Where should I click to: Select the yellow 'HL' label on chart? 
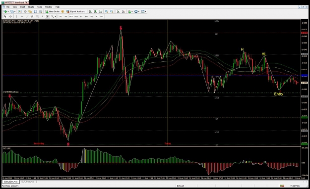pos(264,54)
